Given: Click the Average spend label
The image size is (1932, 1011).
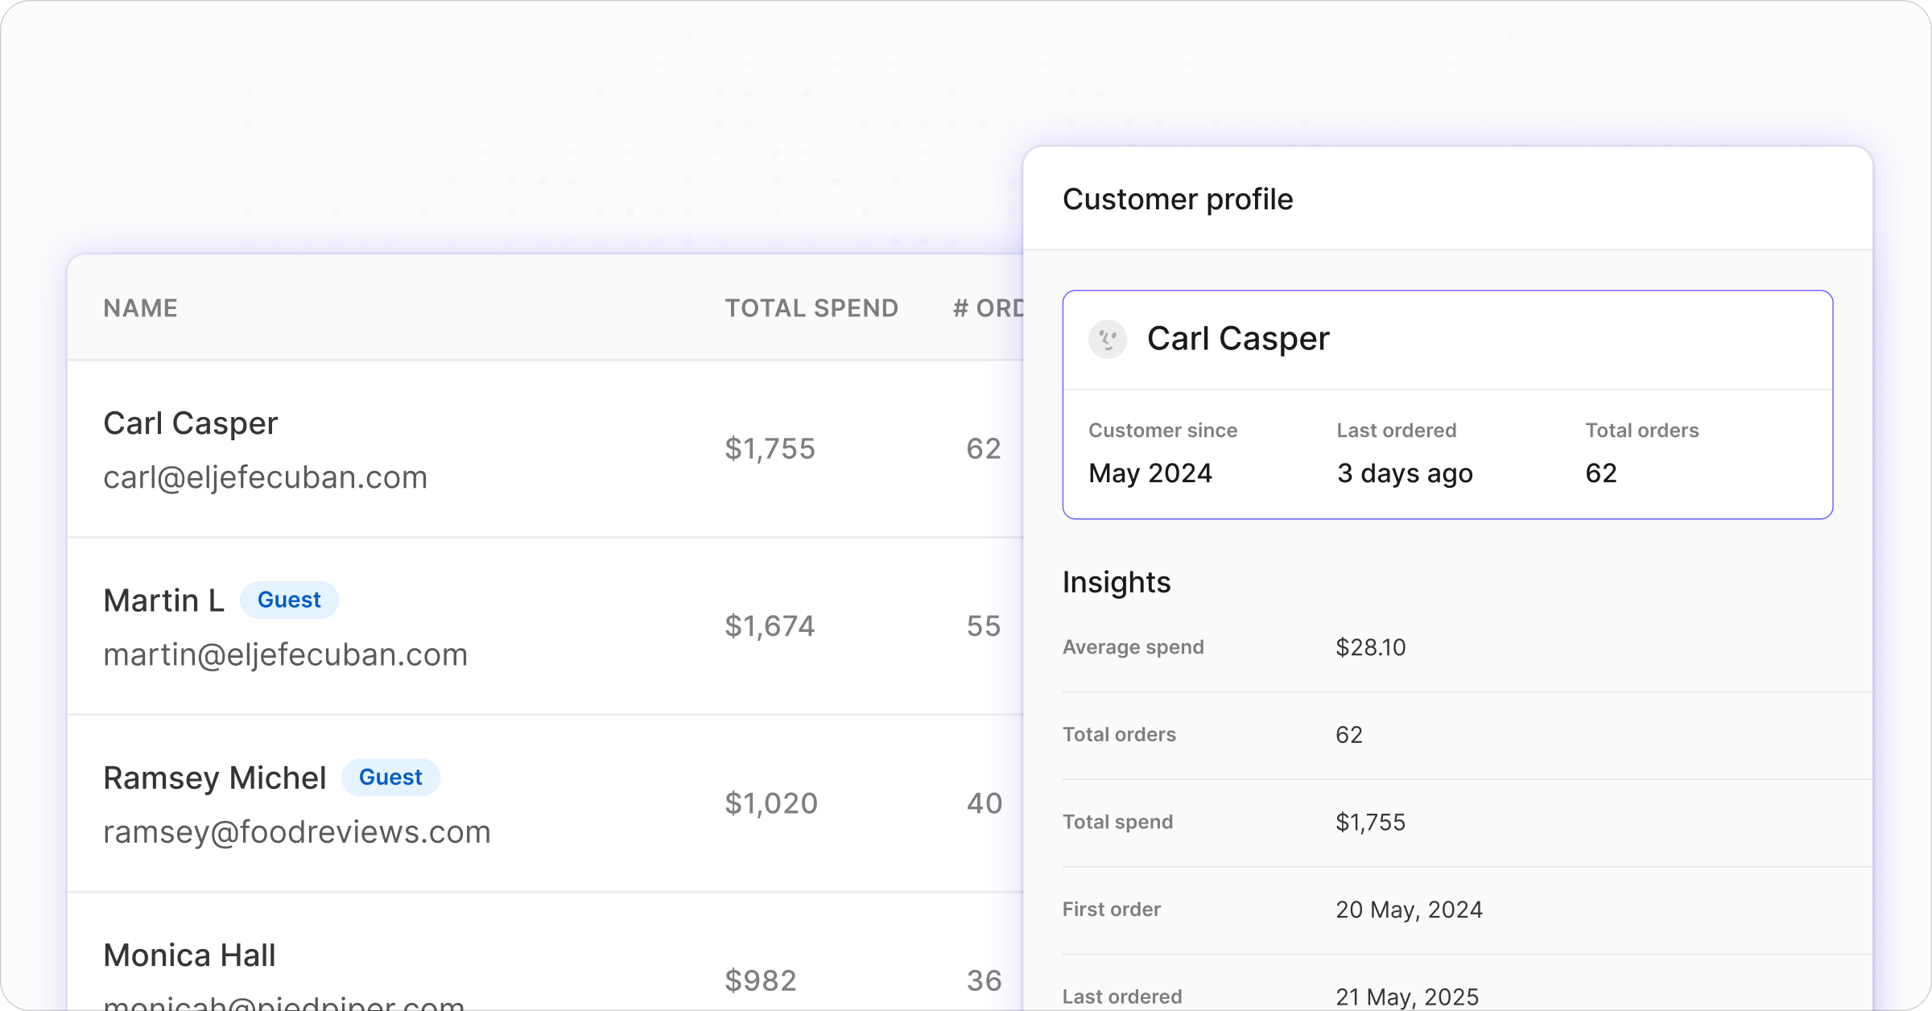Looking at the screenshot, I should pyautogui.click(x=1133, y=647).
